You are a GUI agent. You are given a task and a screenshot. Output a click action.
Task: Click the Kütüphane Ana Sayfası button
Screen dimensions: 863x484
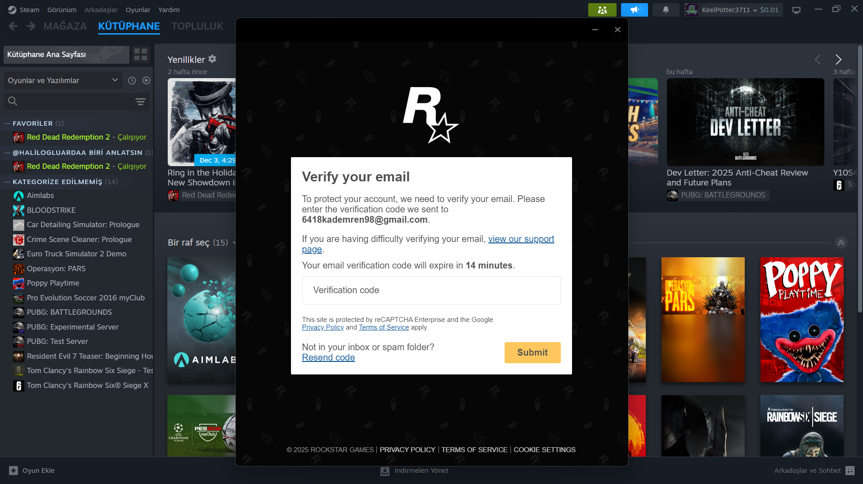click(x=67, y=54)
